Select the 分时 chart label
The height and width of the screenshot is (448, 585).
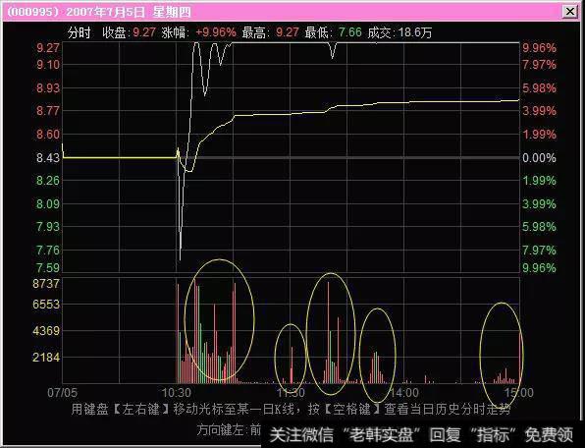tap(80, 32)
